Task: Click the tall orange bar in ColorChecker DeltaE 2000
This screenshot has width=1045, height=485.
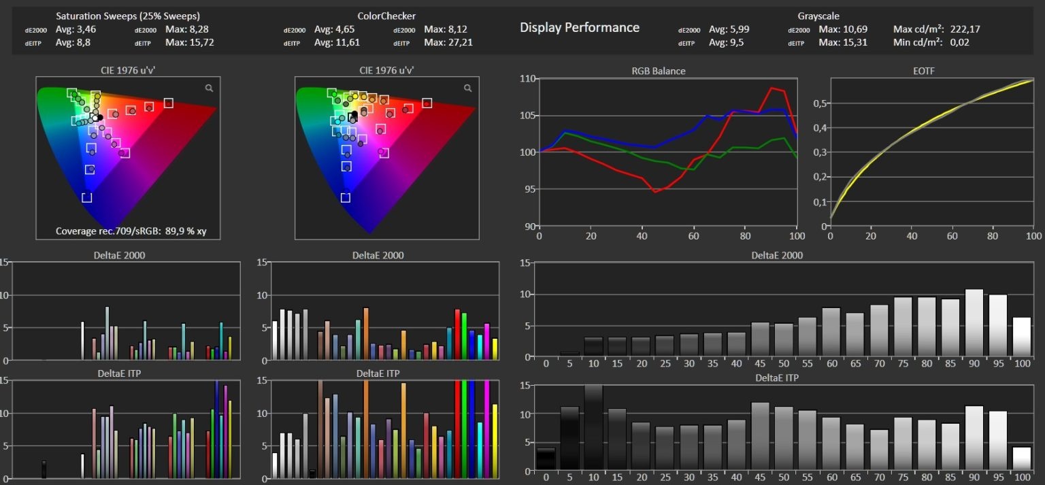Action: [x=366, y=333]
